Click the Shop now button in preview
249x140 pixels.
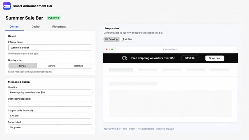[x=215, y=58]
